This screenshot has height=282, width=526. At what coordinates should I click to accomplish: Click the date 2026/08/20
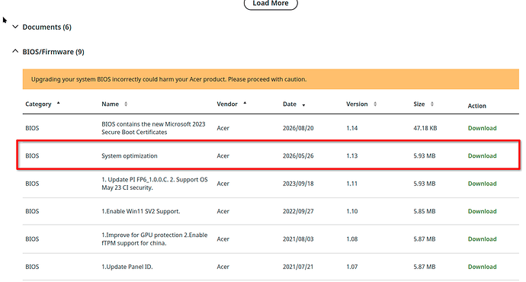click(298, 128)
